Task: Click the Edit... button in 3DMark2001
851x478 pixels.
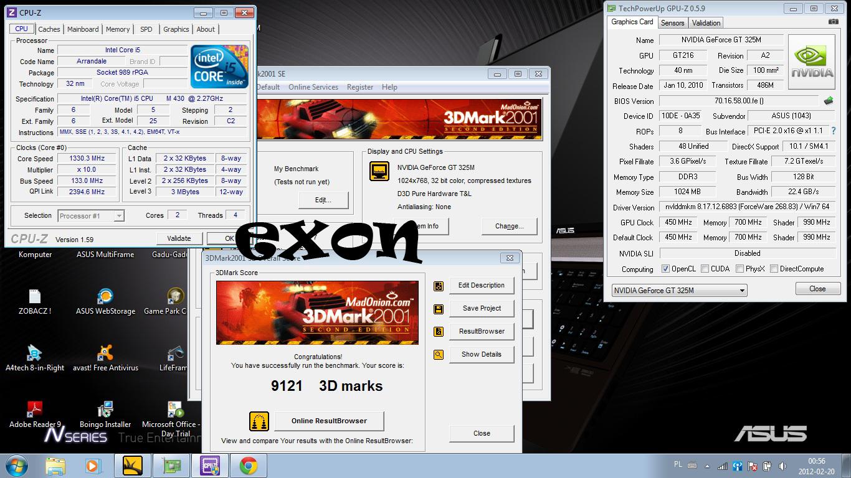Action: 323,200
